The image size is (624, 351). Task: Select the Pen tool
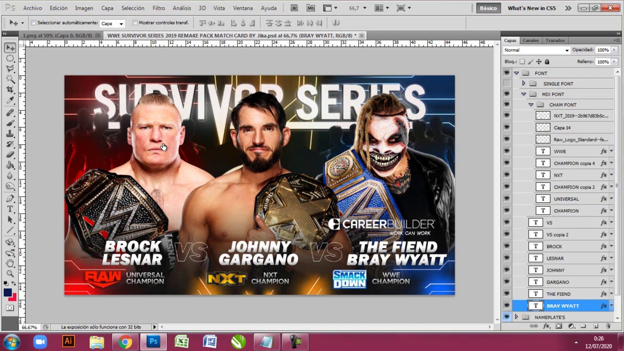pos(10,198)
